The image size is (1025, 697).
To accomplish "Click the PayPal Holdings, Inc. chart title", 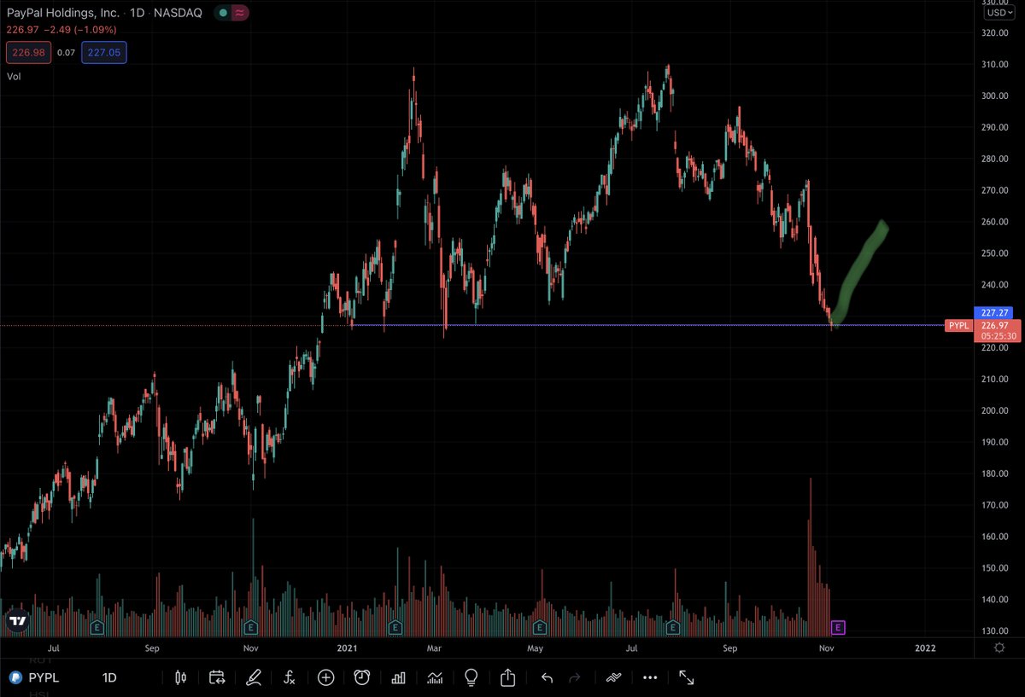I will pyautogui.click(x=63, y=14).
